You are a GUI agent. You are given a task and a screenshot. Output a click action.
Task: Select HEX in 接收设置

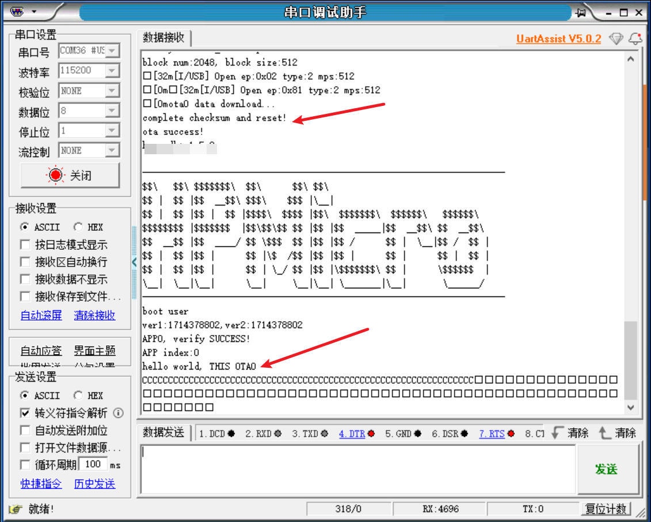(x=78, y=227)
